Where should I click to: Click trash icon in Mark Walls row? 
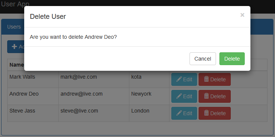pyautogui.click(x=207, y=79)
